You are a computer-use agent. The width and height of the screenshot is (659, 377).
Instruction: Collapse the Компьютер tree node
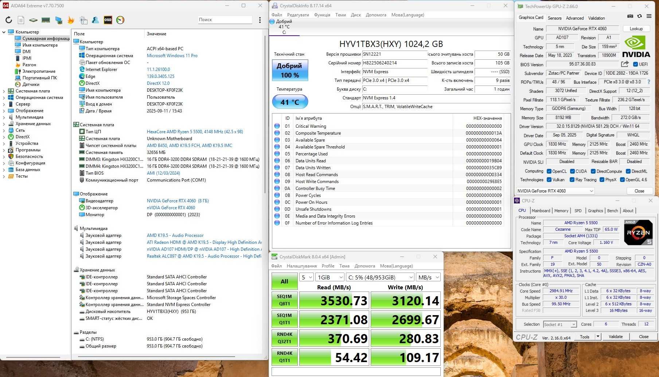point(4,32)
